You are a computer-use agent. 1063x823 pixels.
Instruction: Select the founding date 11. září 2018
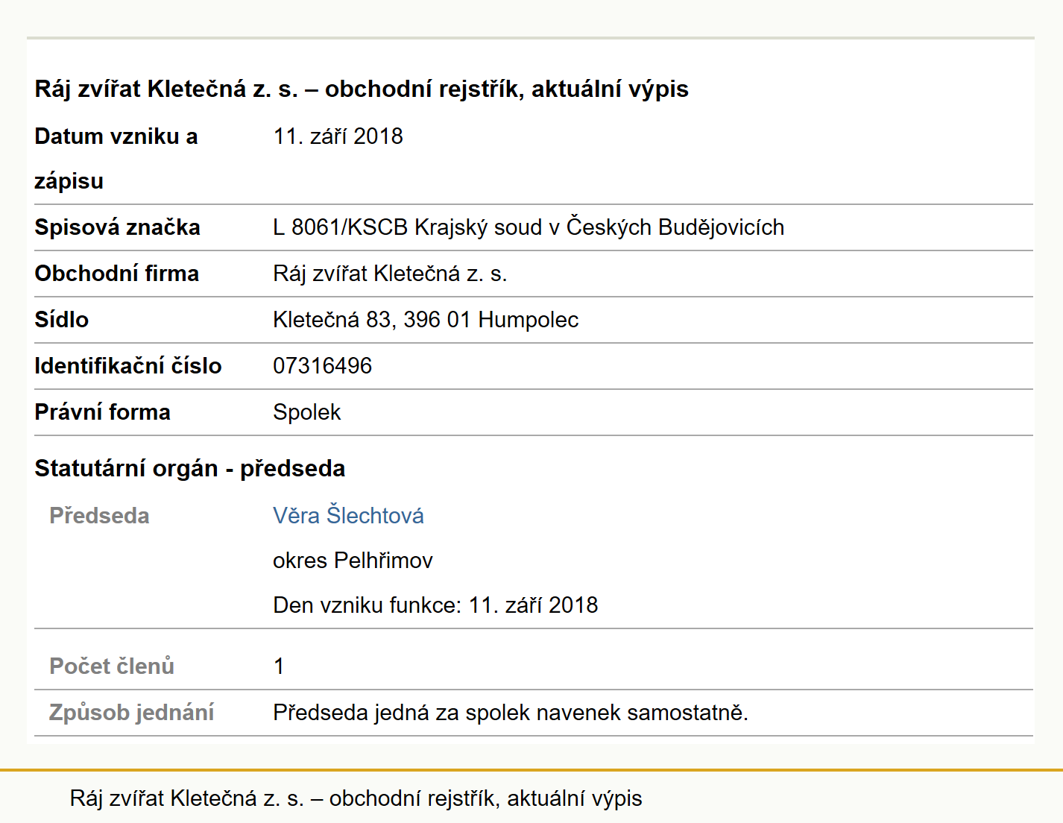pos(338,136)
